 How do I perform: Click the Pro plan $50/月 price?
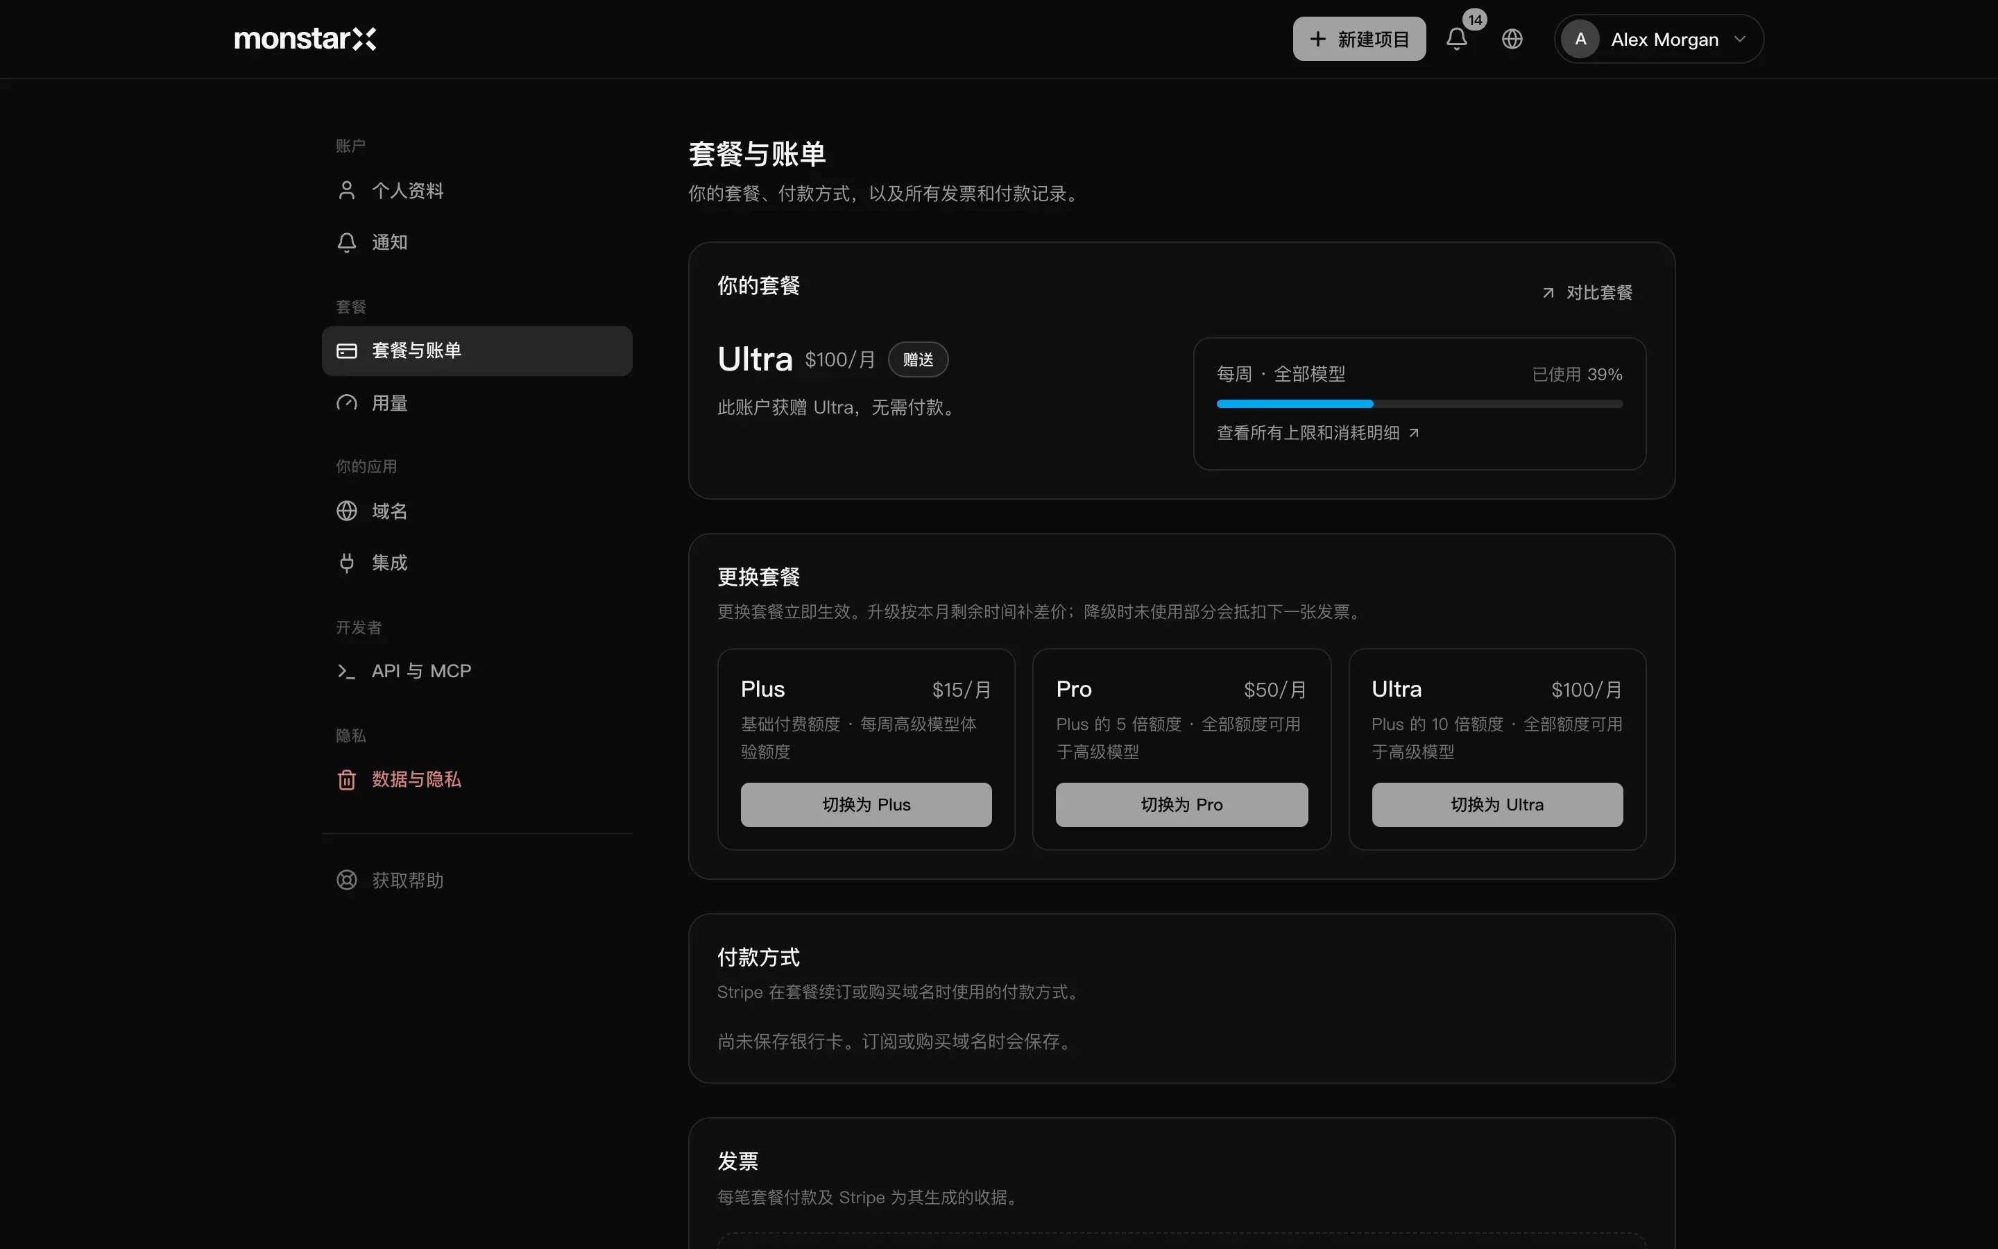click(x=1276, y=690)
